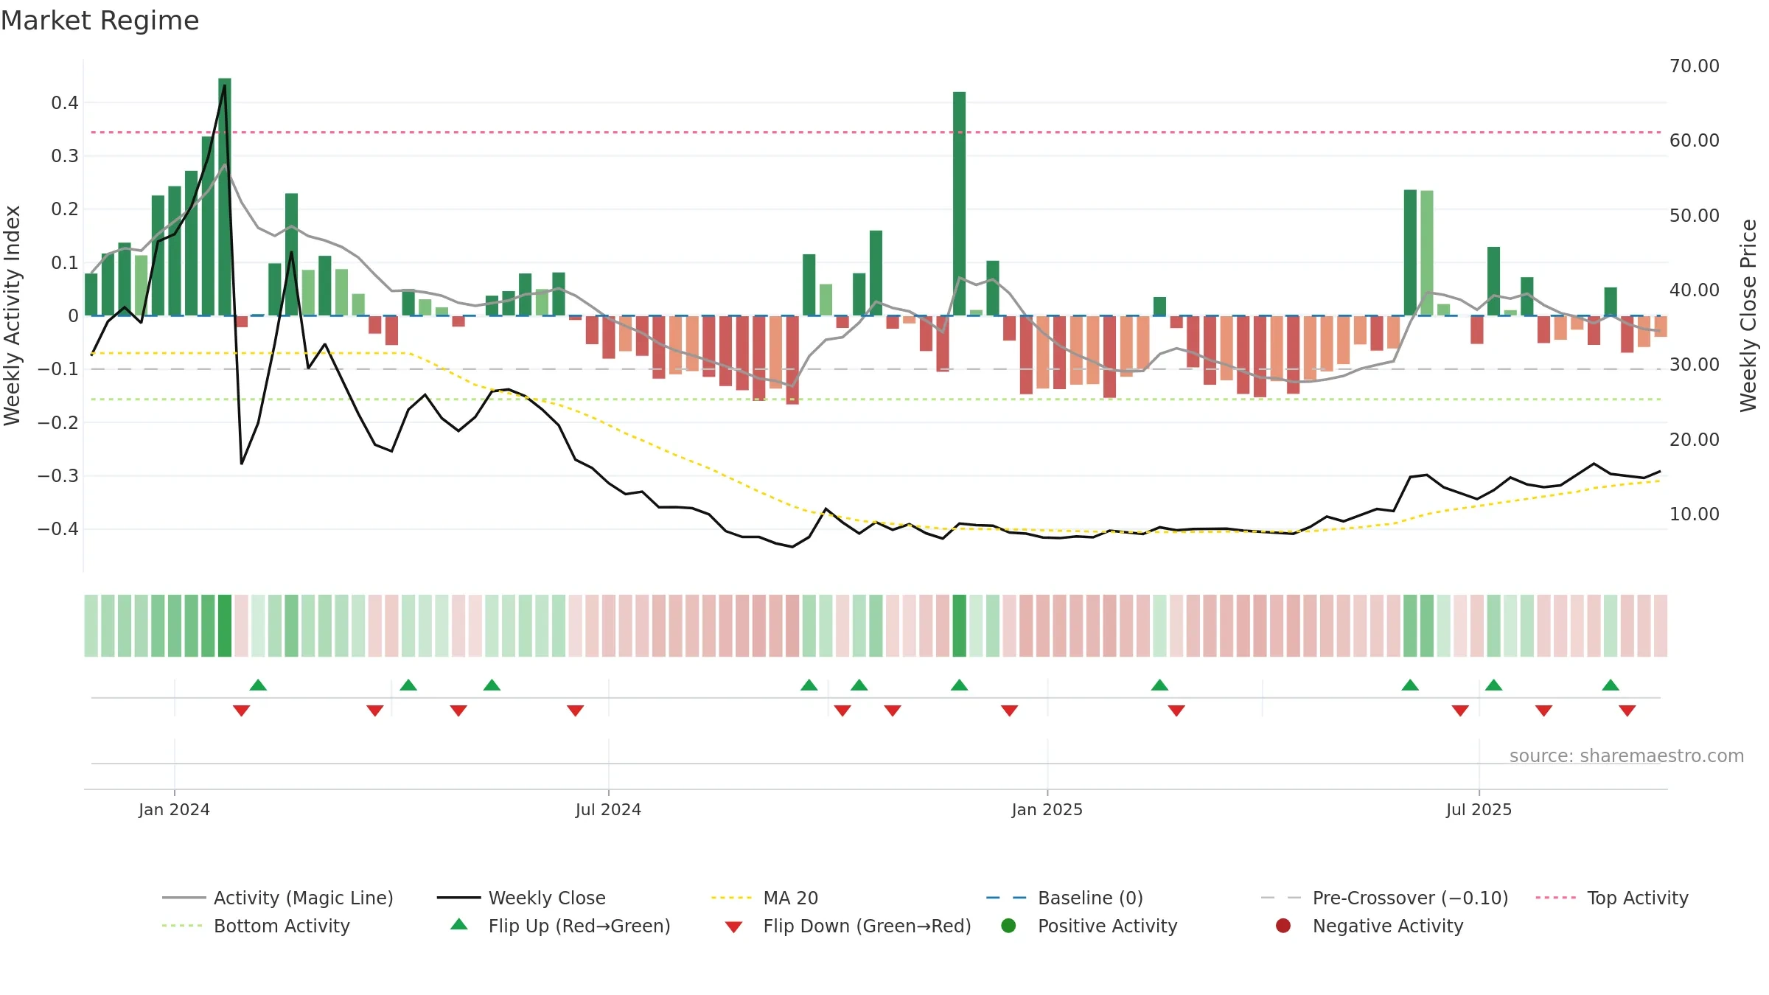The height and width of the screenshot is (995, 1769).
Task: Click the −0.1 activity axis tick
Action: (x=58, y=369)
